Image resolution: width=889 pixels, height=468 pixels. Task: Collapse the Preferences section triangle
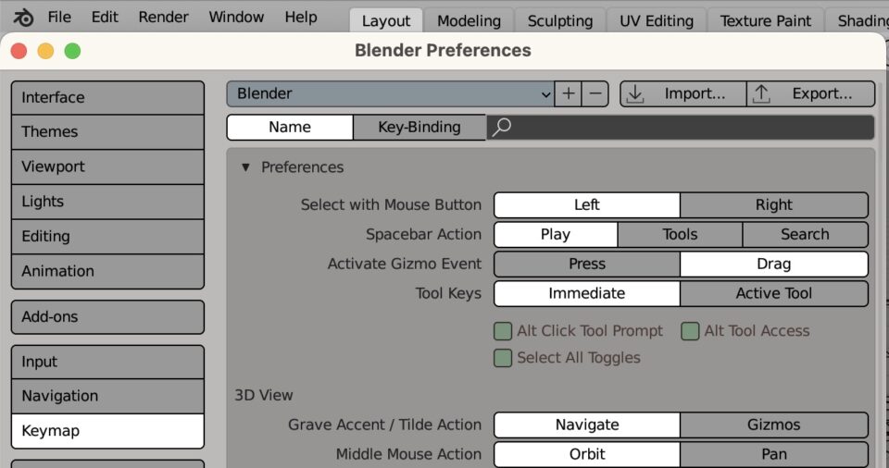click(245, 167)
